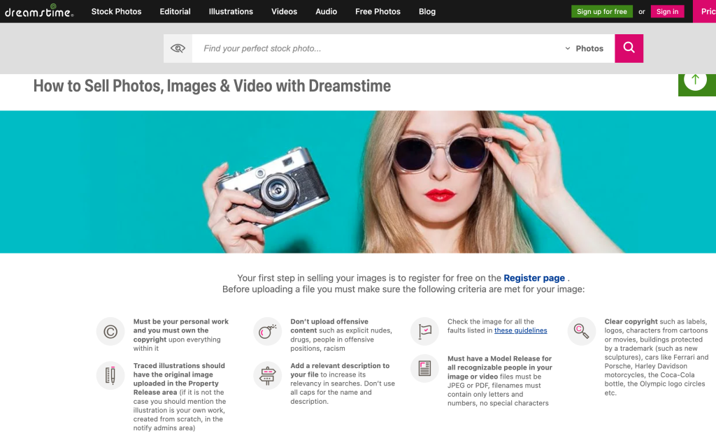The height and width of the screenshot is (438, 716).
Task: Open the Editorial menu item
Action: click(x=175, y=11)
